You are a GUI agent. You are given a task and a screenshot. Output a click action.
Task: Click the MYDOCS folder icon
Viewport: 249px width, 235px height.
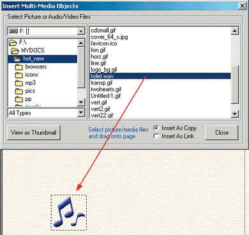[15, 50]
